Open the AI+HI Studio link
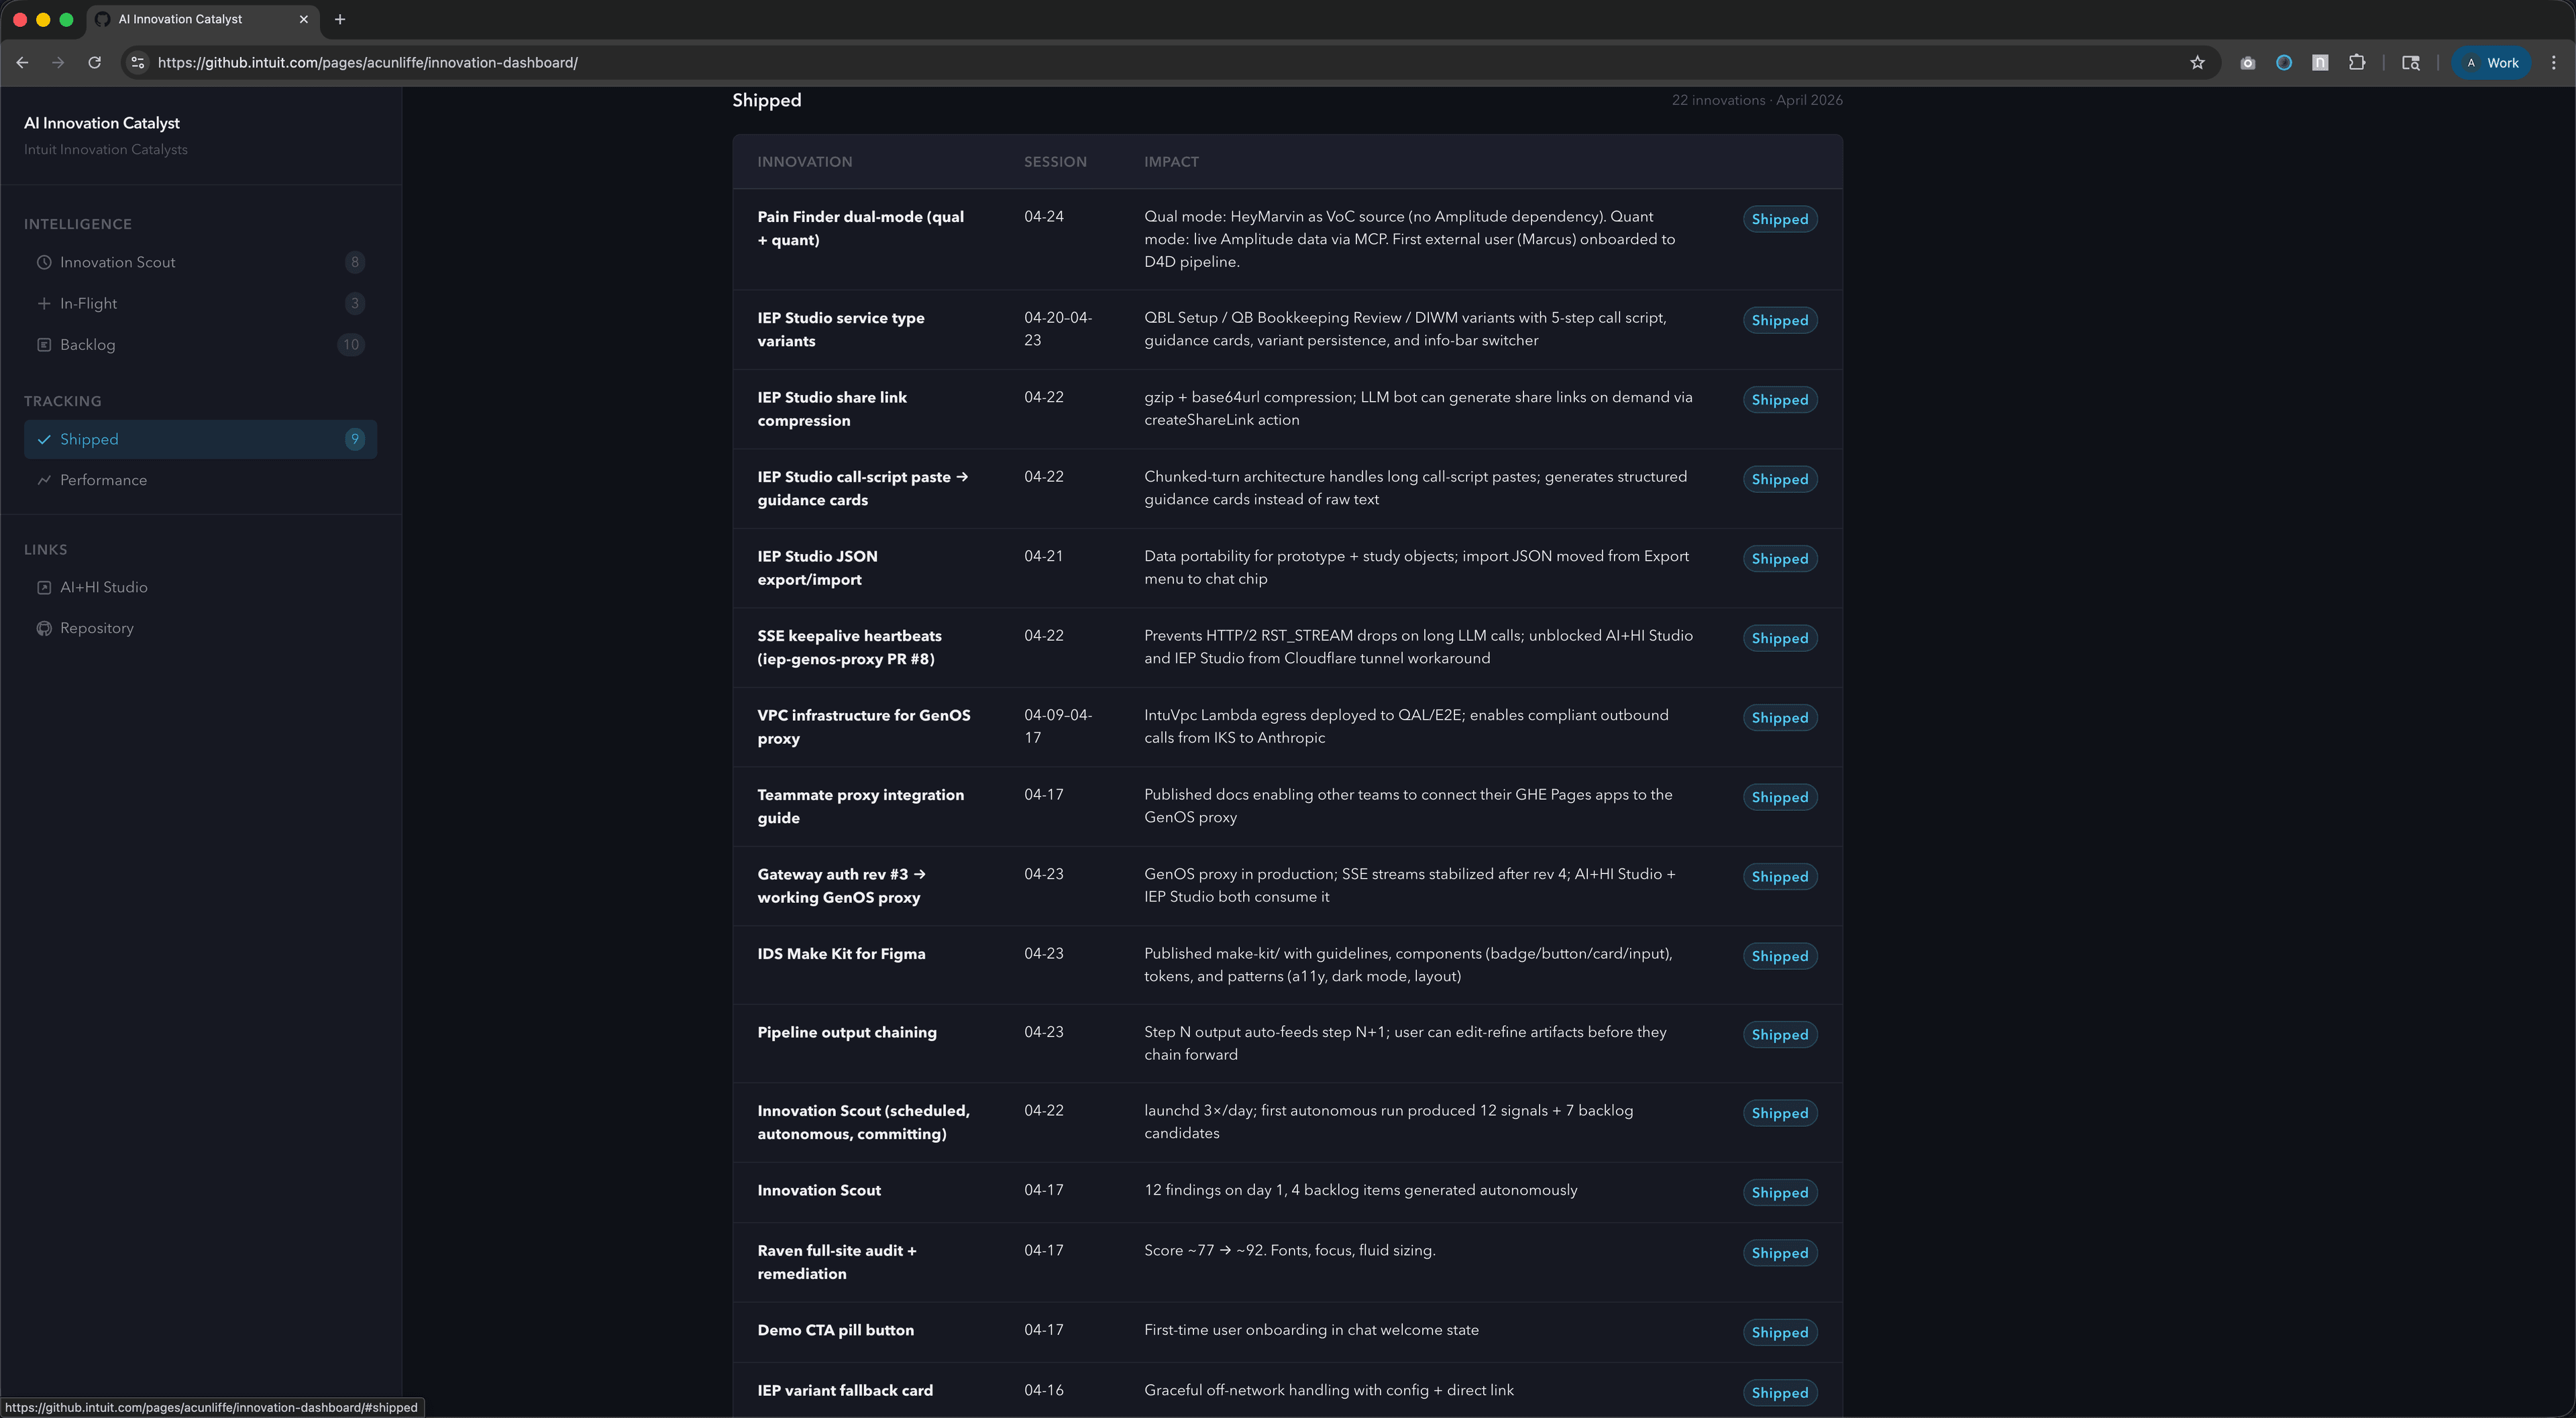2576x1418 pixels. [200, 587]
